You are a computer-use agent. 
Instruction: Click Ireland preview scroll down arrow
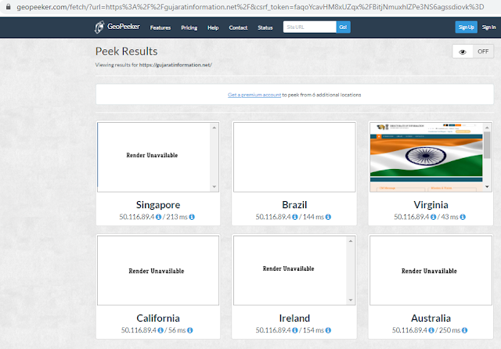(351, 300)
